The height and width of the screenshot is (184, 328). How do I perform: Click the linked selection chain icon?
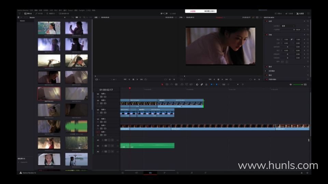(x=202, y=84)
